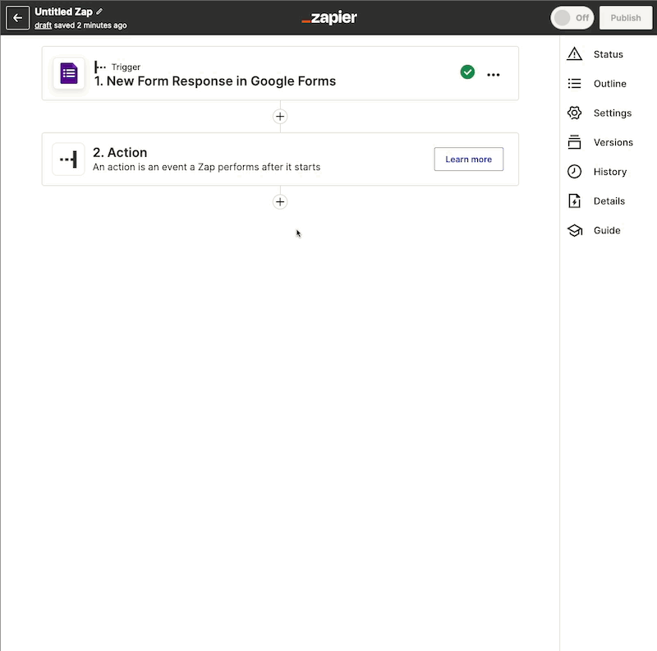Open the trigger step three-dots menu
Image resolution: width=657 pixels, height=651 pixels.
494,75
